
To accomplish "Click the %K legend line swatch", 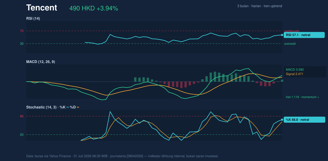I will (x=68, y=107).
